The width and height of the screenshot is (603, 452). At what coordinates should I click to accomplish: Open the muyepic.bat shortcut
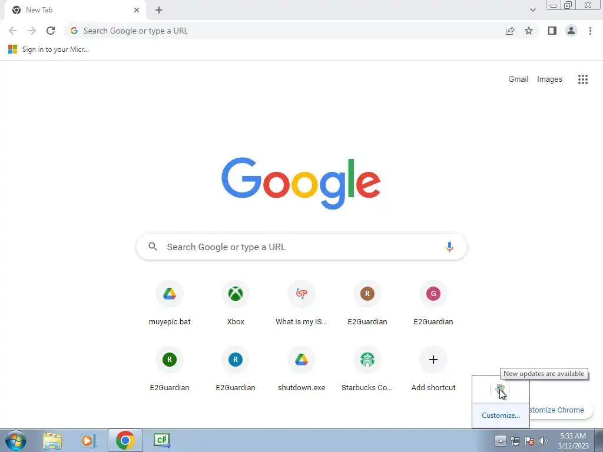170,304
